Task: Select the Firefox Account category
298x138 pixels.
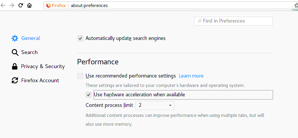Action: pos(40,80)
